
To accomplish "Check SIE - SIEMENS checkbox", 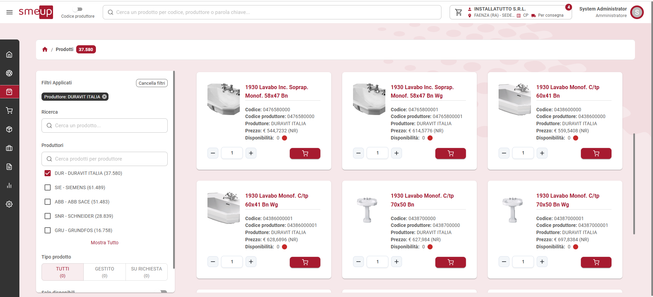I will (x=48, y=187).
